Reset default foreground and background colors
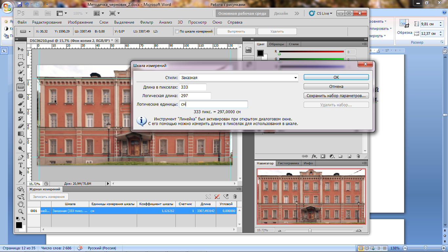 point(18,219)
